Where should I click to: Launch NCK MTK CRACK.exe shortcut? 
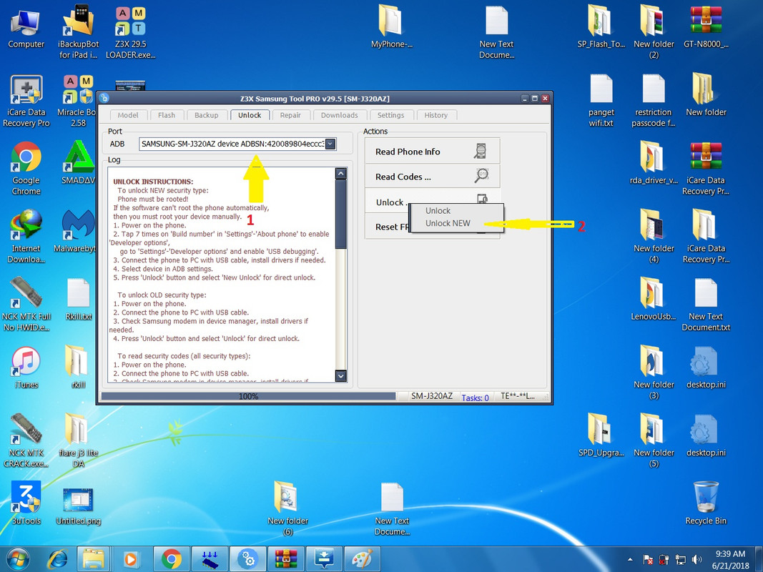point(26,440)
